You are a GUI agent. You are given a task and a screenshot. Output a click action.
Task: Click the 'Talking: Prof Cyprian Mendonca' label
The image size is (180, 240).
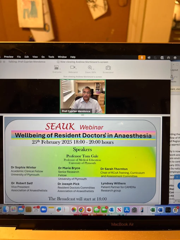click(27, 62)
